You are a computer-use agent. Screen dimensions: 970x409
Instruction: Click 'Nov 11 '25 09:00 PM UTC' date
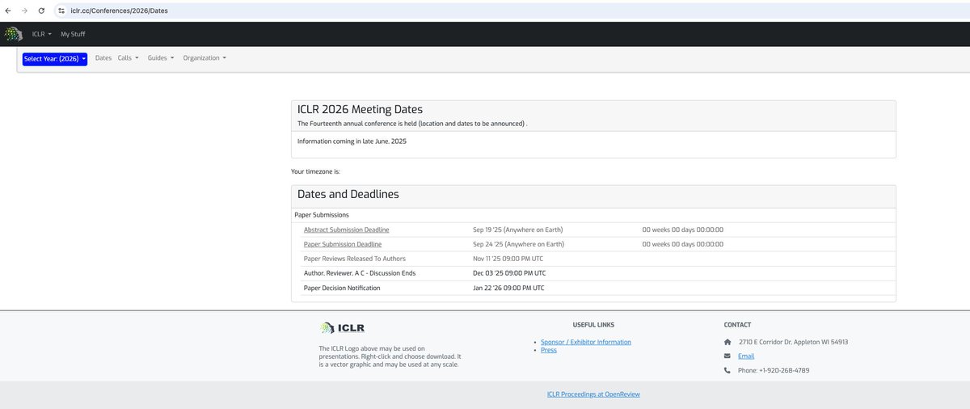[508, 259]
